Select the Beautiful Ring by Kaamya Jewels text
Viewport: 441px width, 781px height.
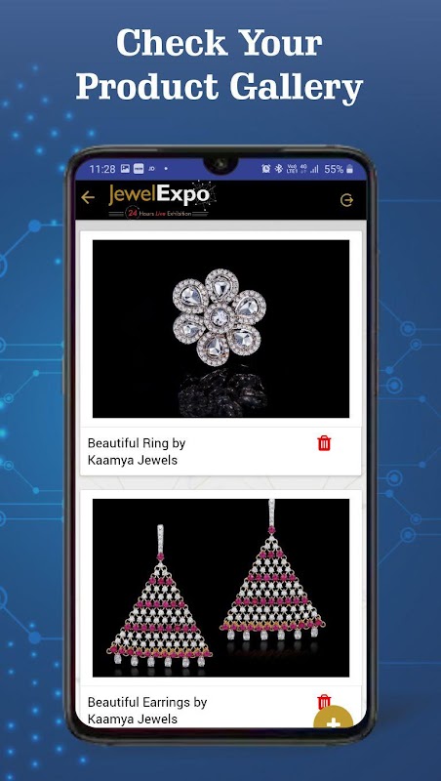tap(137, 451)
